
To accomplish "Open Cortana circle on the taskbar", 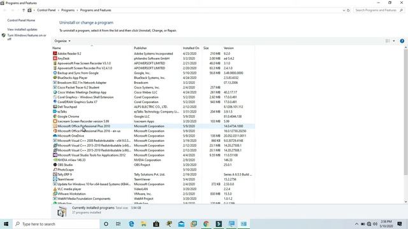I will pos(106,224).
